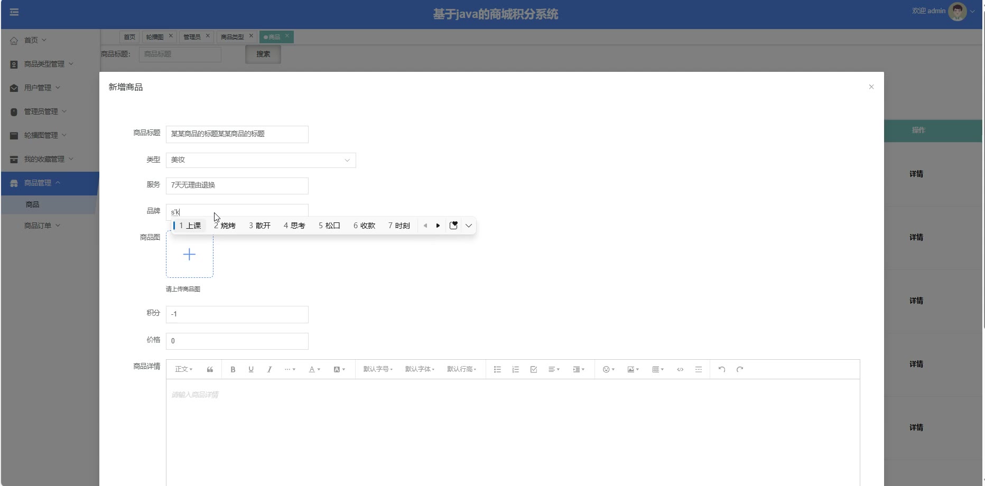
Task: Toggle italic formatting in editor
Action: click(270, 369)
